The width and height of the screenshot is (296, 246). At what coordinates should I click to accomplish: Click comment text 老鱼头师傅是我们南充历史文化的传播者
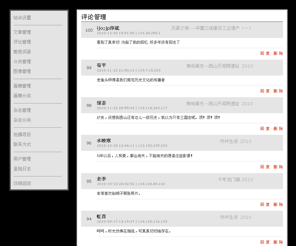tap(131, 80)
